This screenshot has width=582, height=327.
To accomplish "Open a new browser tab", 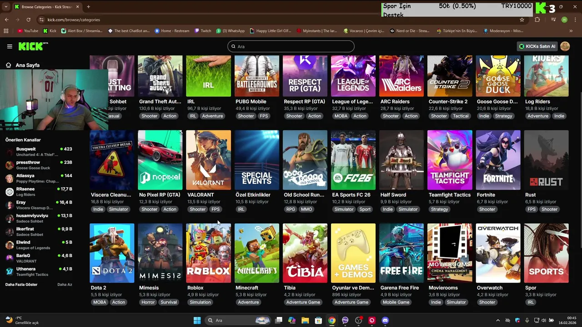I will click(88, 7).
